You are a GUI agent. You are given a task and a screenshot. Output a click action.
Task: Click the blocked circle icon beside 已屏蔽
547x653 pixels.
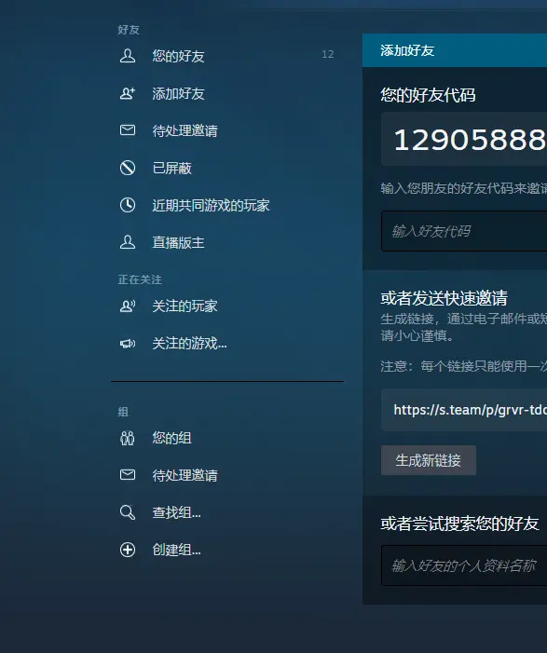128,168
